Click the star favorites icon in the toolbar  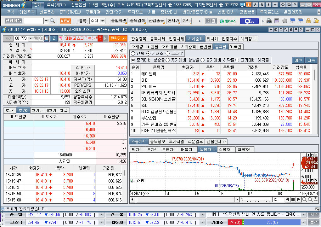(x=316, y=21)
